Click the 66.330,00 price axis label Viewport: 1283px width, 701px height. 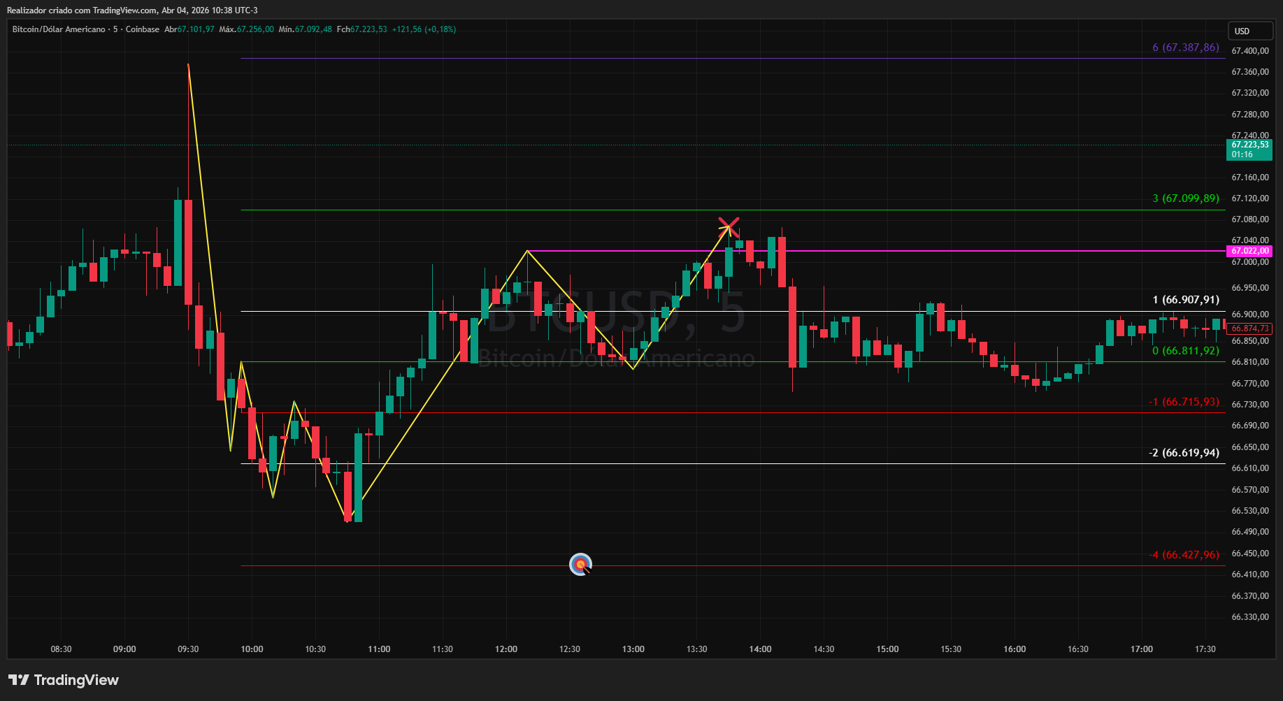[x=1250, y=617]
